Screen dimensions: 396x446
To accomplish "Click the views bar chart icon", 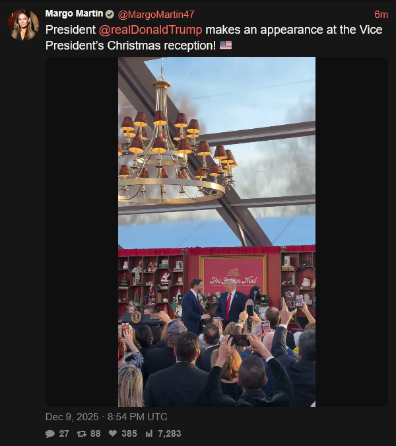I will (149, 433).
